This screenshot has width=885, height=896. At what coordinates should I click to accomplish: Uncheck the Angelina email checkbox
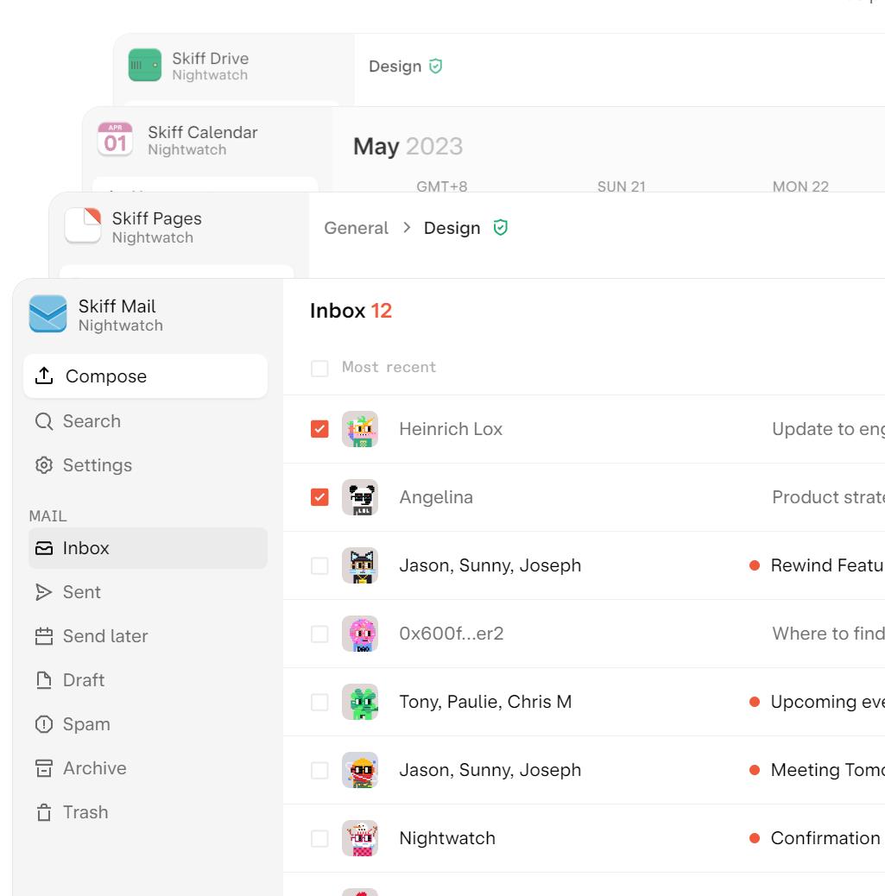click(319, 497)
